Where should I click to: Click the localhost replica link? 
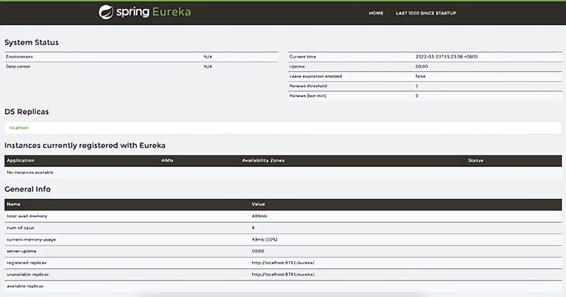tap(19, 127)
